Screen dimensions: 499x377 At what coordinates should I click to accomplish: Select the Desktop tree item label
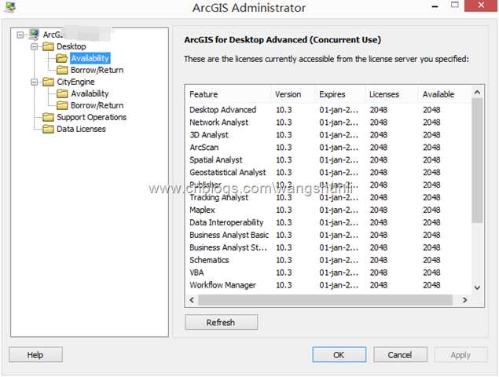coord(72,46)
